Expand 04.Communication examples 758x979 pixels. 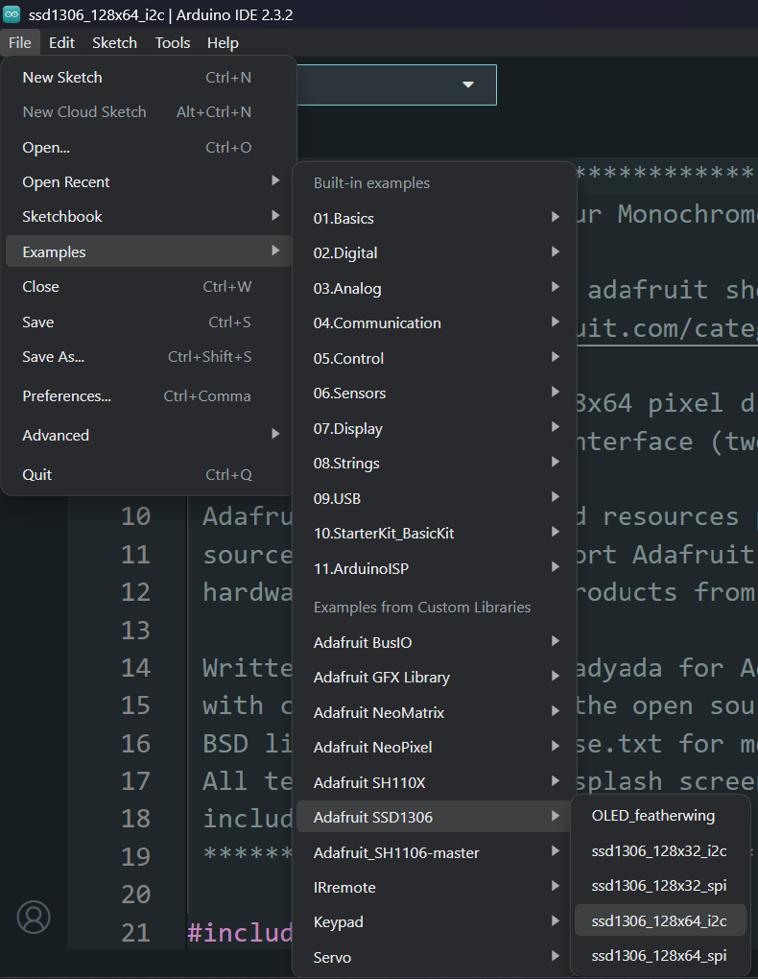pos(435,322)
